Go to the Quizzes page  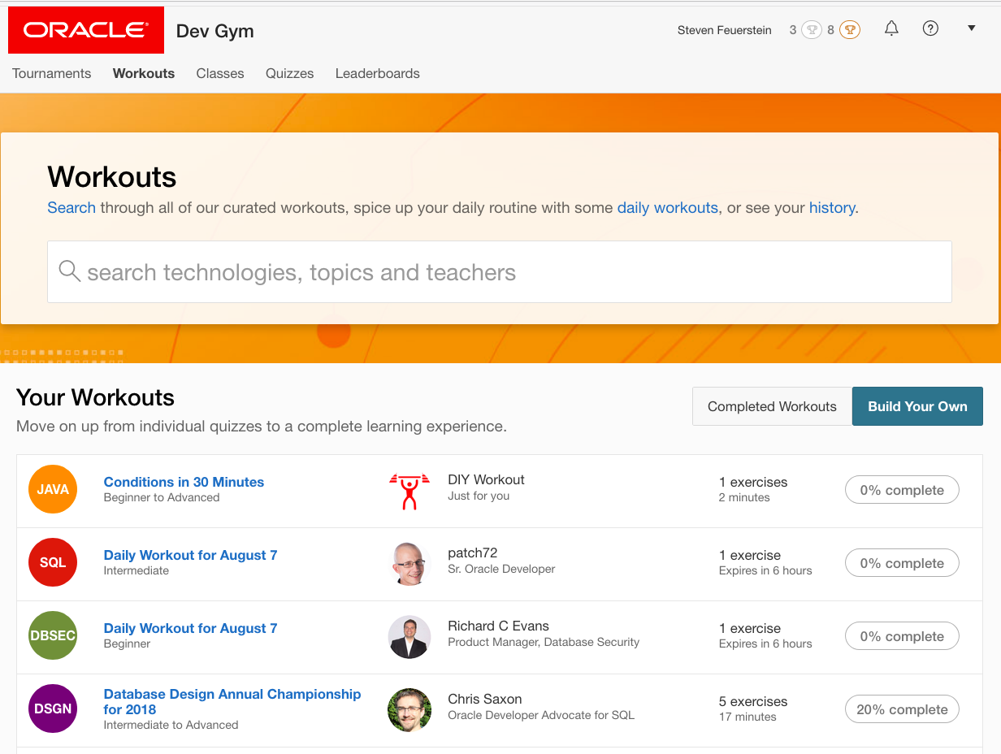pos(289,73)
